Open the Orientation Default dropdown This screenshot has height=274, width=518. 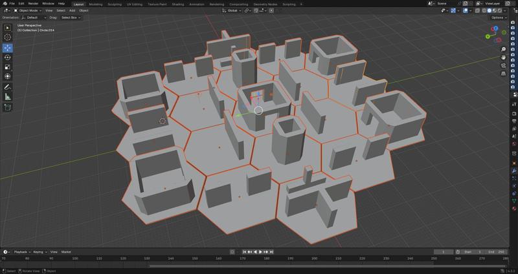coord(34,17)
